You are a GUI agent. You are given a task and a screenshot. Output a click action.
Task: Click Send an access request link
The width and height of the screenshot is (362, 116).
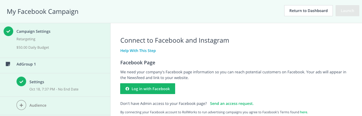pos(232,103)
